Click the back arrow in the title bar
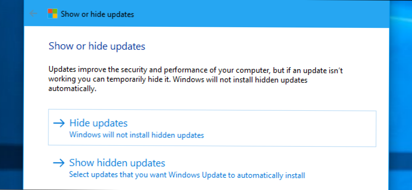 tap(33, 13)
